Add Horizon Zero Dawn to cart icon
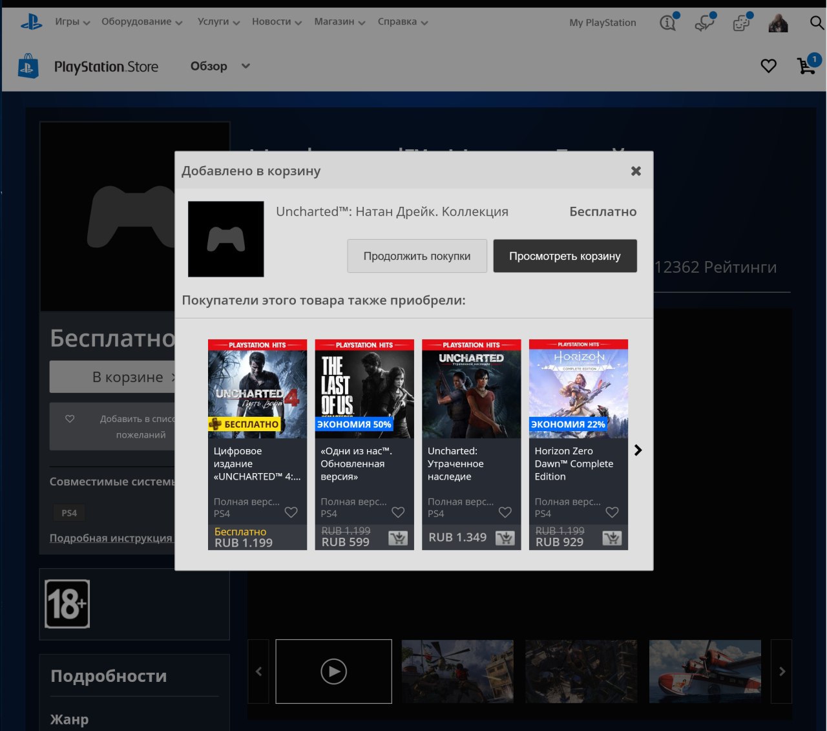The image size is (827, 731). point(612,538)
